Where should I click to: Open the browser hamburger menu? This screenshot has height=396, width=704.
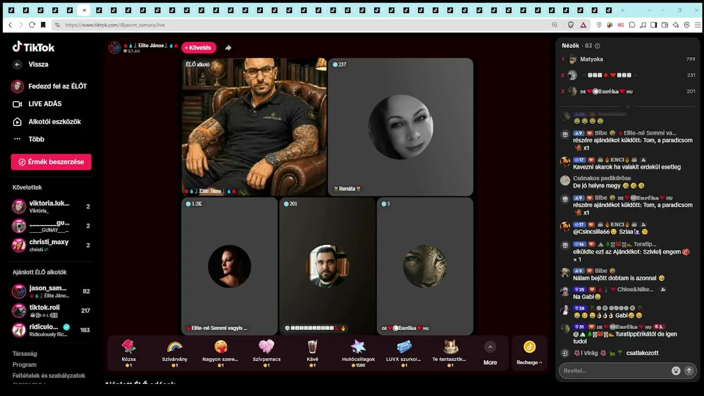698,25
